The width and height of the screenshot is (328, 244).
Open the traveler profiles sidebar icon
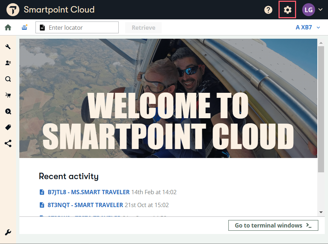(x=8, y=63)
